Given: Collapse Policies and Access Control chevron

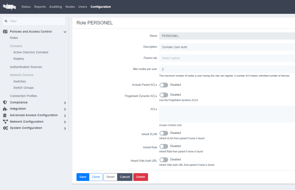Looking at the screenshot, I should (x=65, y=32).
